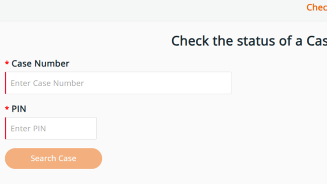Click red required bar on Case Number field

tap(6, 83)
